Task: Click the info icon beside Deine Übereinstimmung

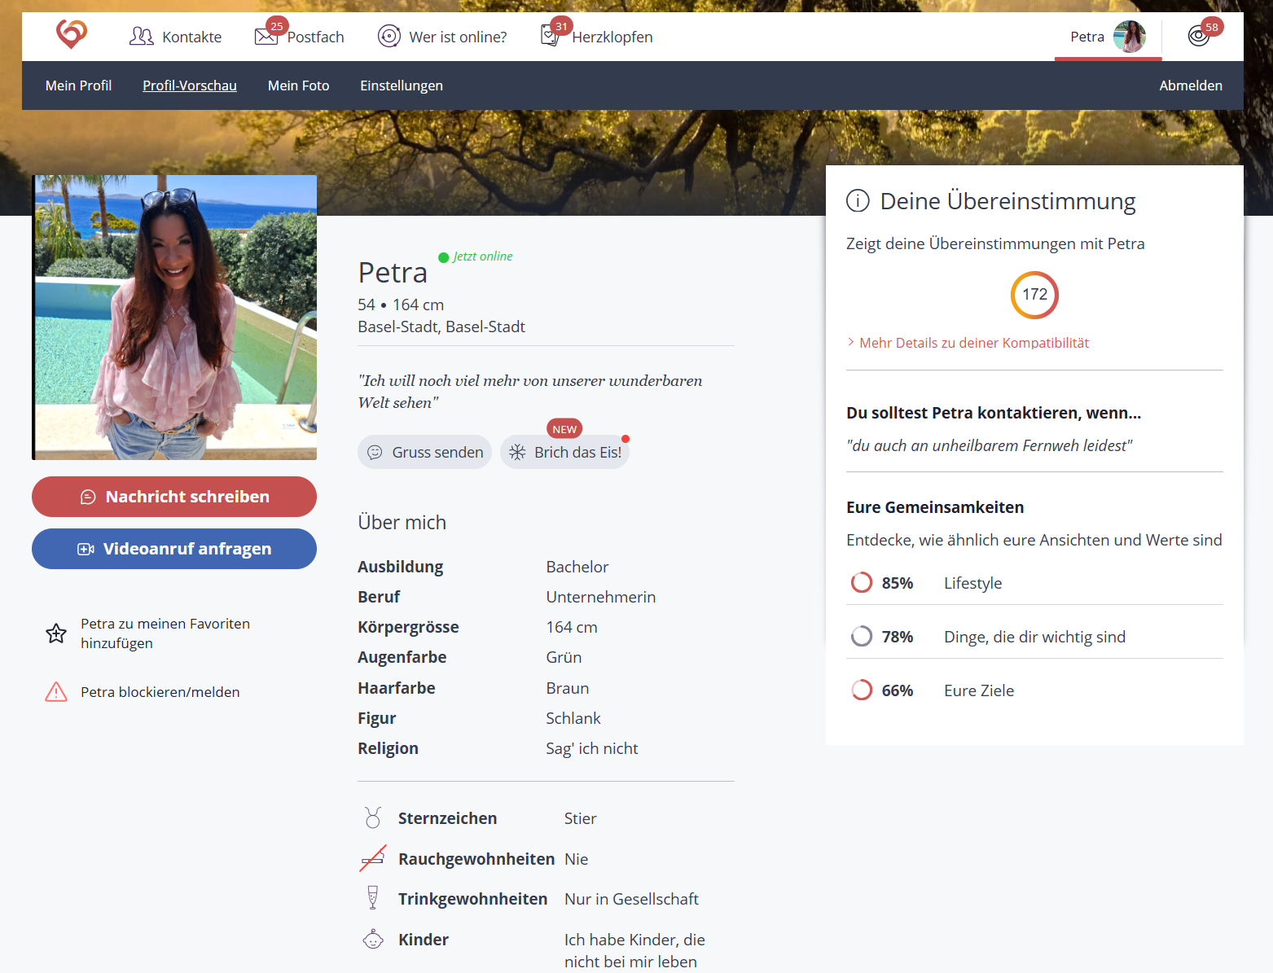Action: (858, 200)
